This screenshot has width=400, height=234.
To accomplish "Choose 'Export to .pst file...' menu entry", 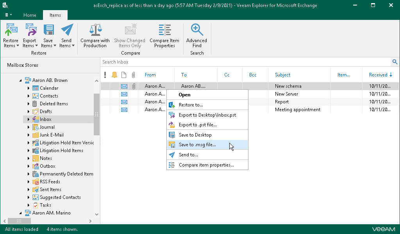I will (x=198, y=125).
